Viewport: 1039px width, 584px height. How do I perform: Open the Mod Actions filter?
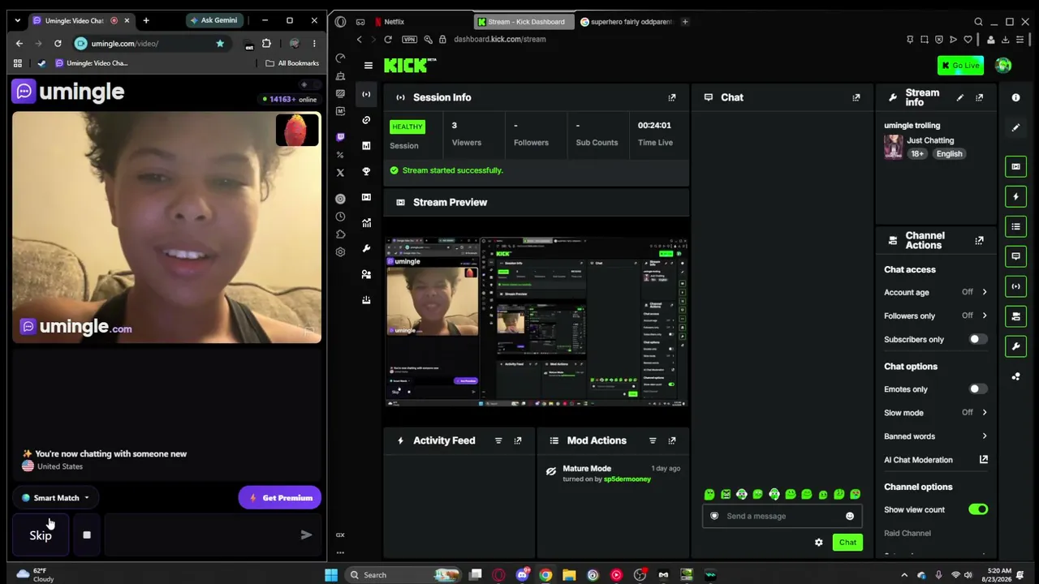point(653,440)
